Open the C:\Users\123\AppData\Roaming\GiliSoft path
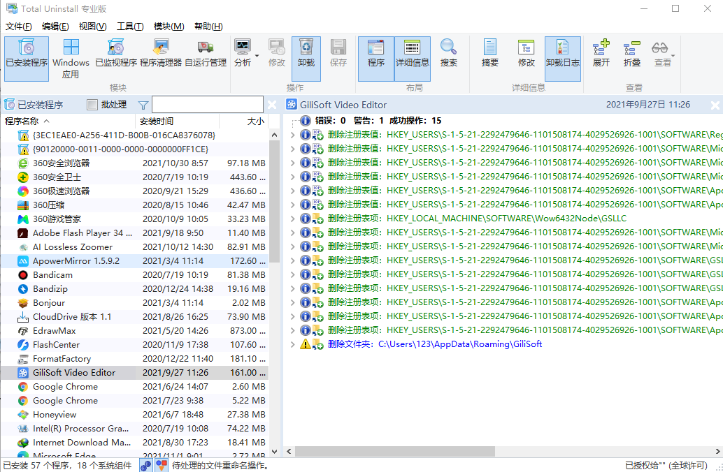The image size is (723, 472). [459, 344]
